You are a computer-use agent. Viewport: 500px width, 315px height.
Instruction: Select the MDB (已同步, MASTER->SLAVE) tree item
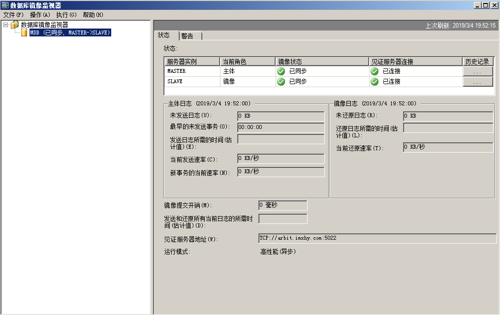click(70, 32)
